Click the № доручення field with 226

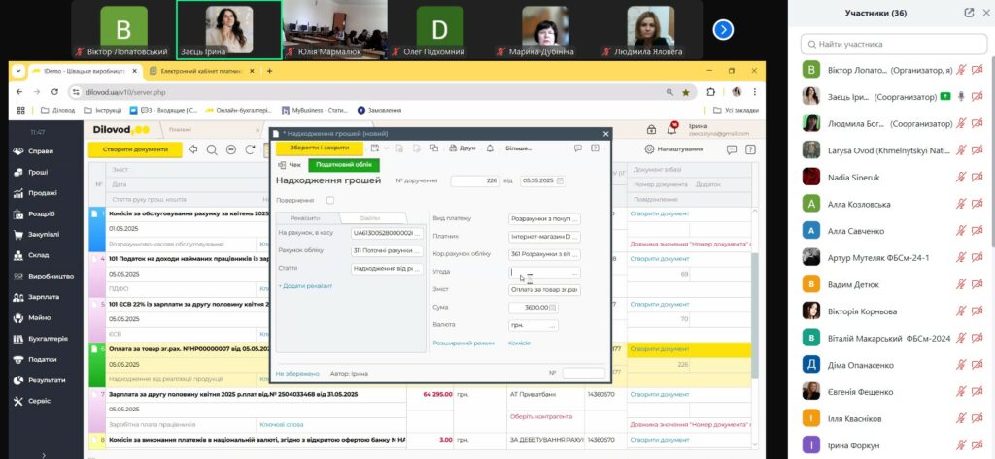[475, 180]
